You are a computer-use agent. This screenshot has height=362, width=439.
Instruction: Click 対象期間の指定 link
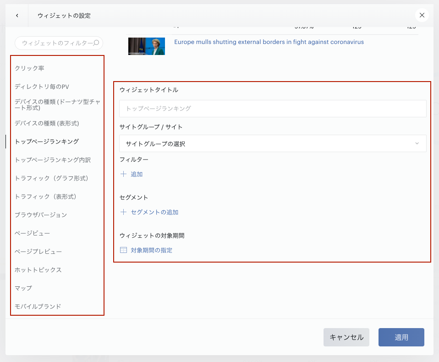(152, 250)
